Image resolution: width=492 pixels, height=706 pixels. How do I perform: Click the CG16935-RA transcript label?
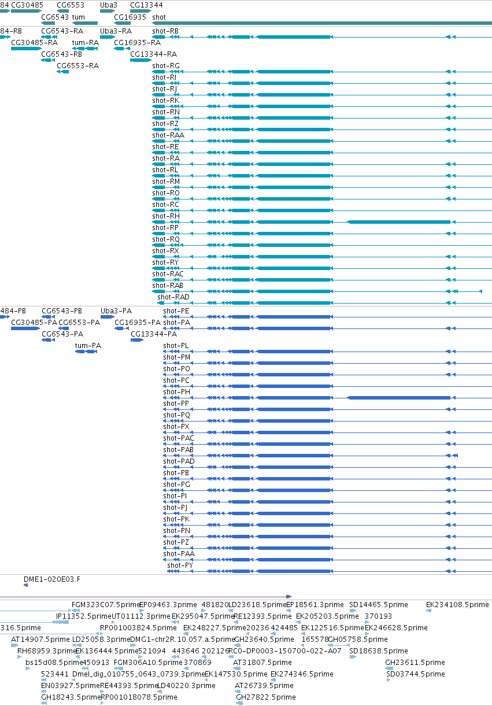(138, 43)
